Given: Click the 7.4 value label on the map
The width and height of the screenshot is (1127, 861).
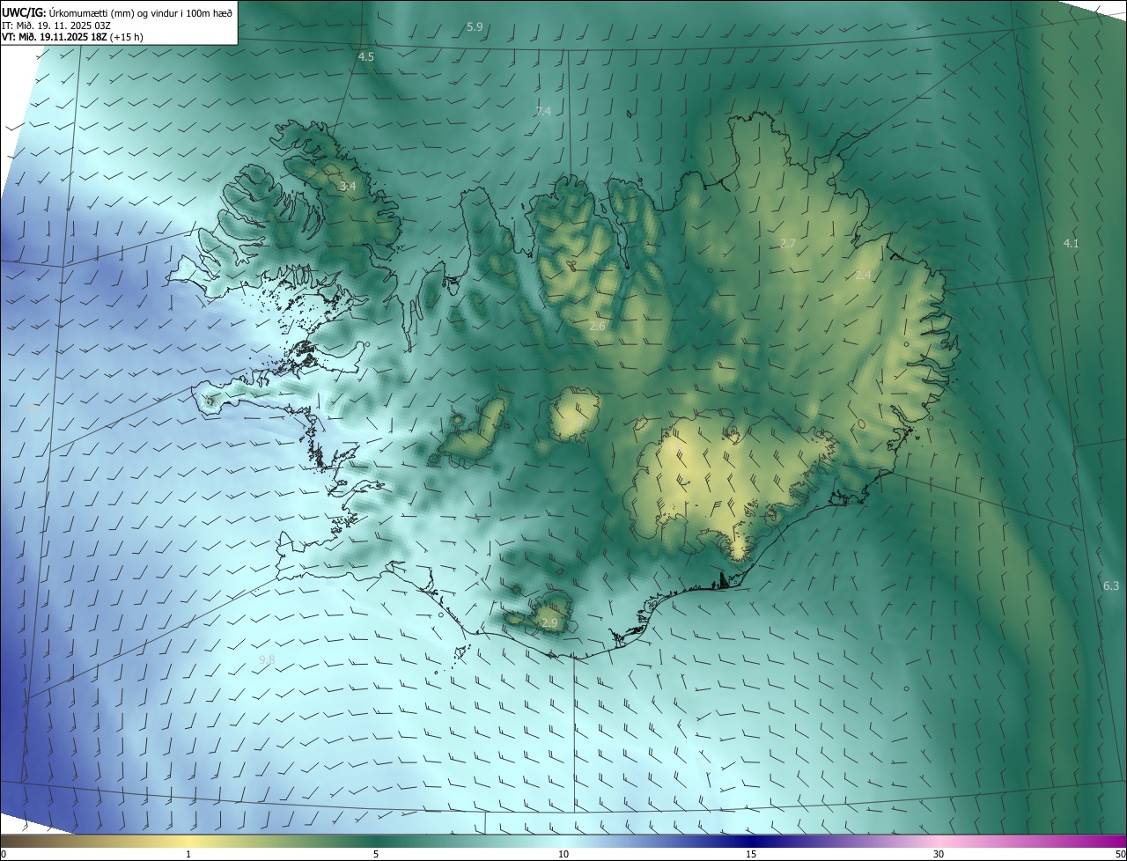Looking at the screenshot, I should 543,111.
